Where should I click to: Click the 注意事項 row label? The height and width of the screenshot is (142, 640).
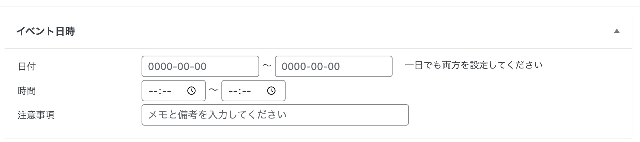36,115
